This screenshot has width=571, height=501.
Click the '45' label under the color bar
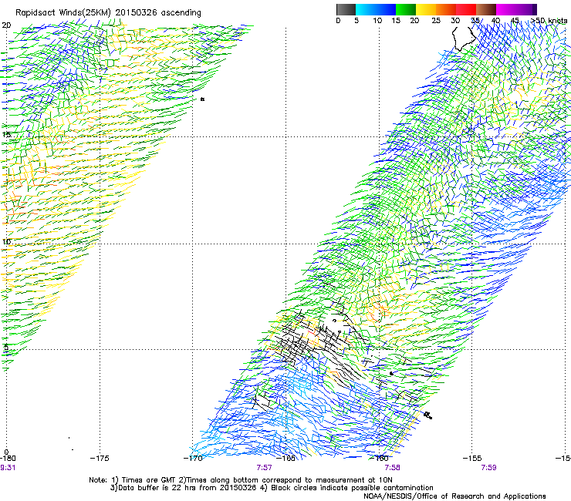(x=515, y=21)
